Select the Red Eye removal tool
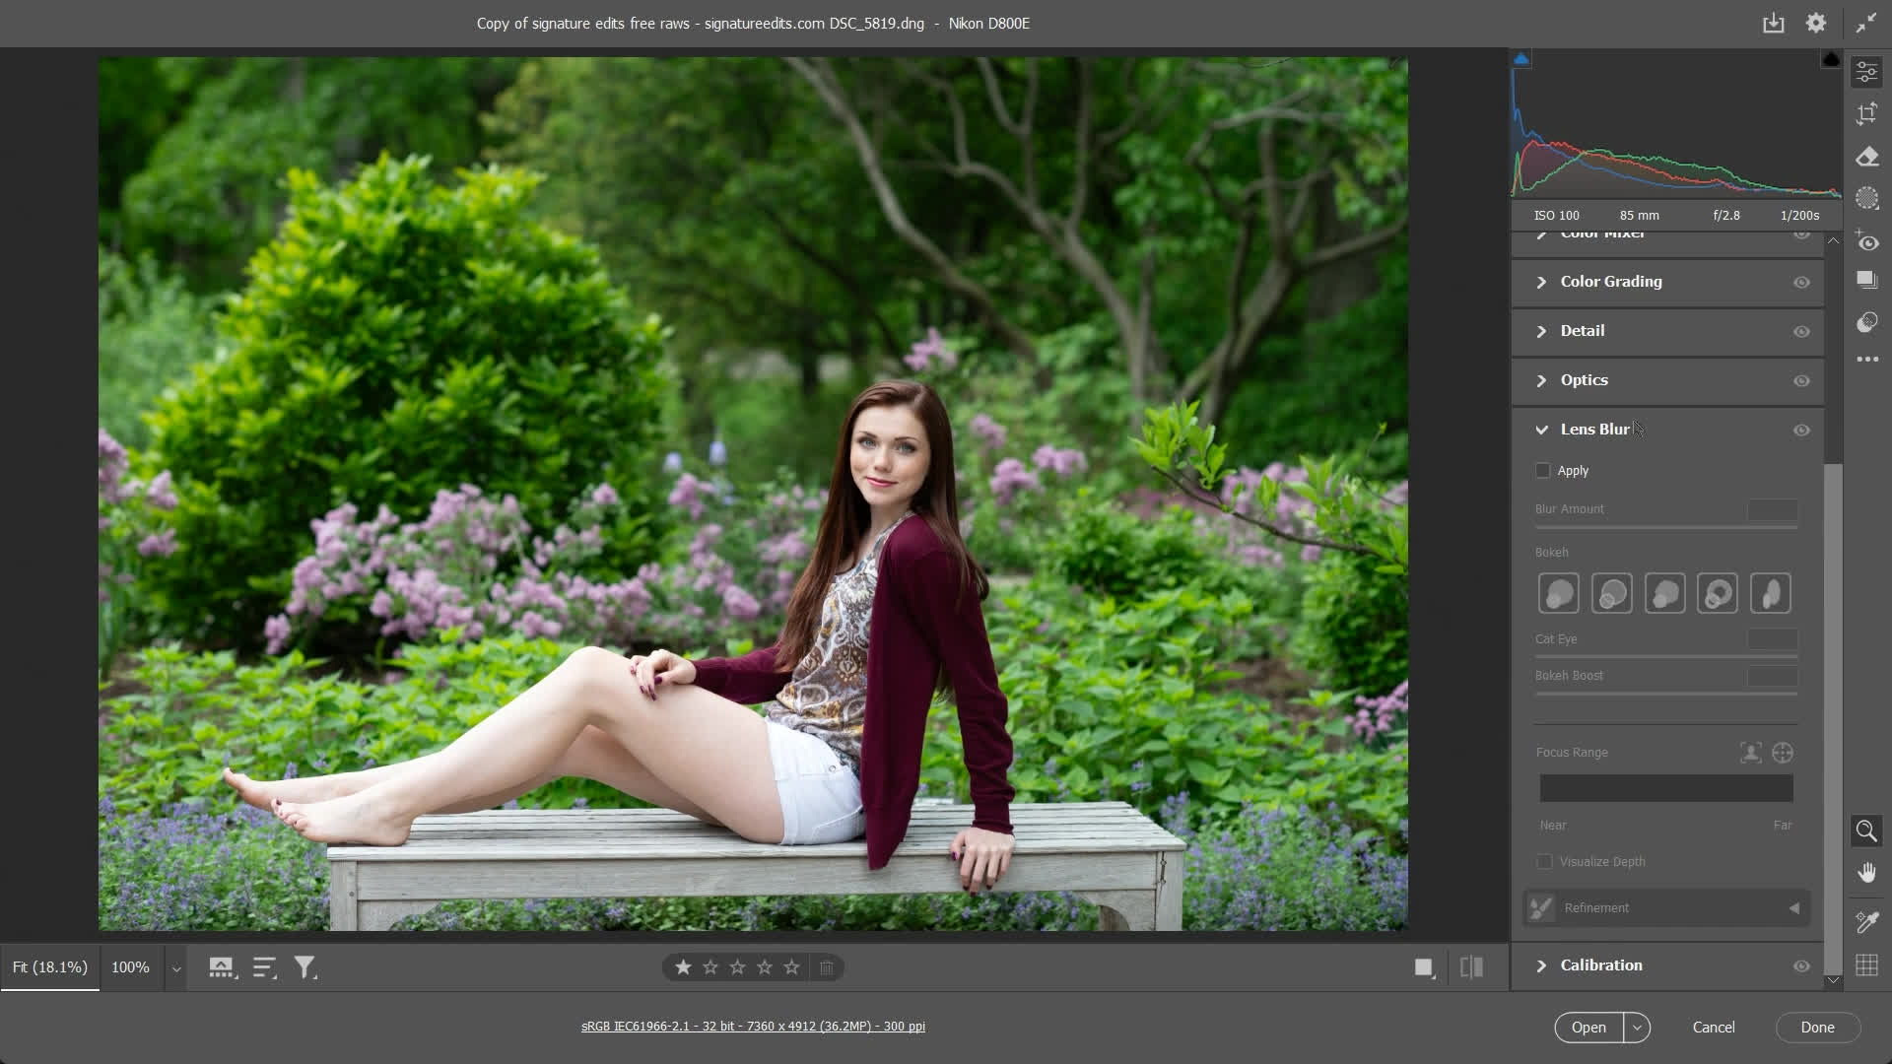This screenshot has height=1064, width=1892. [x=1866, y=241]
